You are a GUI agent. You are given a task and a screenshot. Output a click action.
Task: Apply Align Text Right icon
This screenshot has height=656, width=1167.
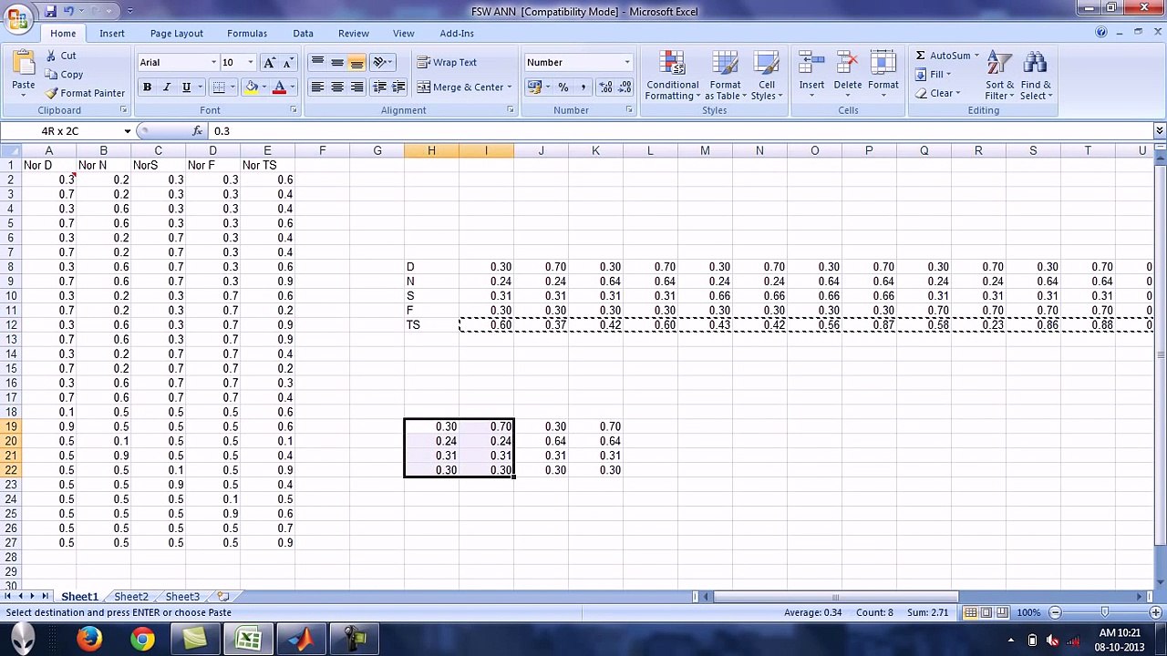coord(356,87)
